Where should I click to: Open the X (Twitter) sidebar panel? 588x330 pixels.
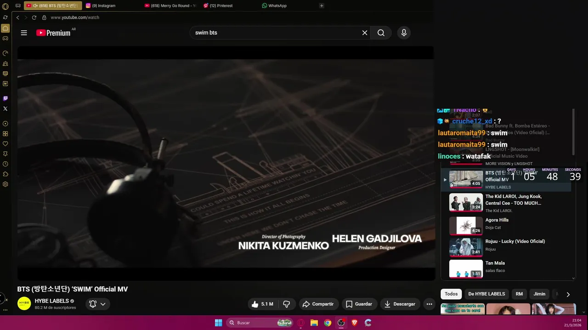pos(6,109)
